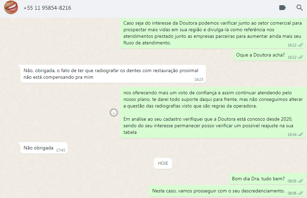Click the 'voto de confiança' message bubble
This screenshot has height=198, width=307.
[213, 113]
